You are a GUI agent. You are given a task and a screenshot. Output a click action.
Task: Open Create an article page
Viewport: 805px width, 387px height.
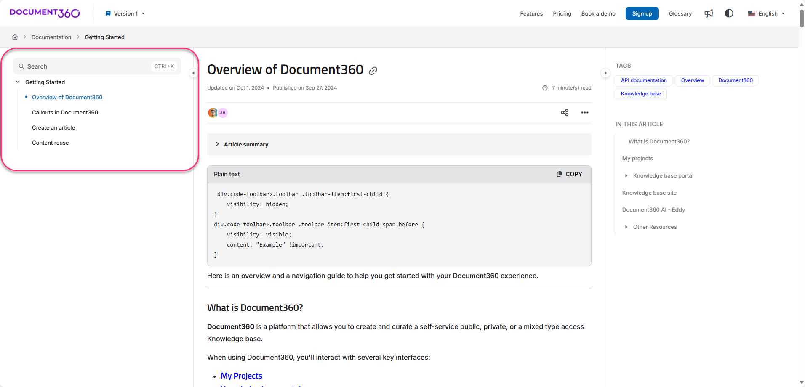click(x=53, y=127)
